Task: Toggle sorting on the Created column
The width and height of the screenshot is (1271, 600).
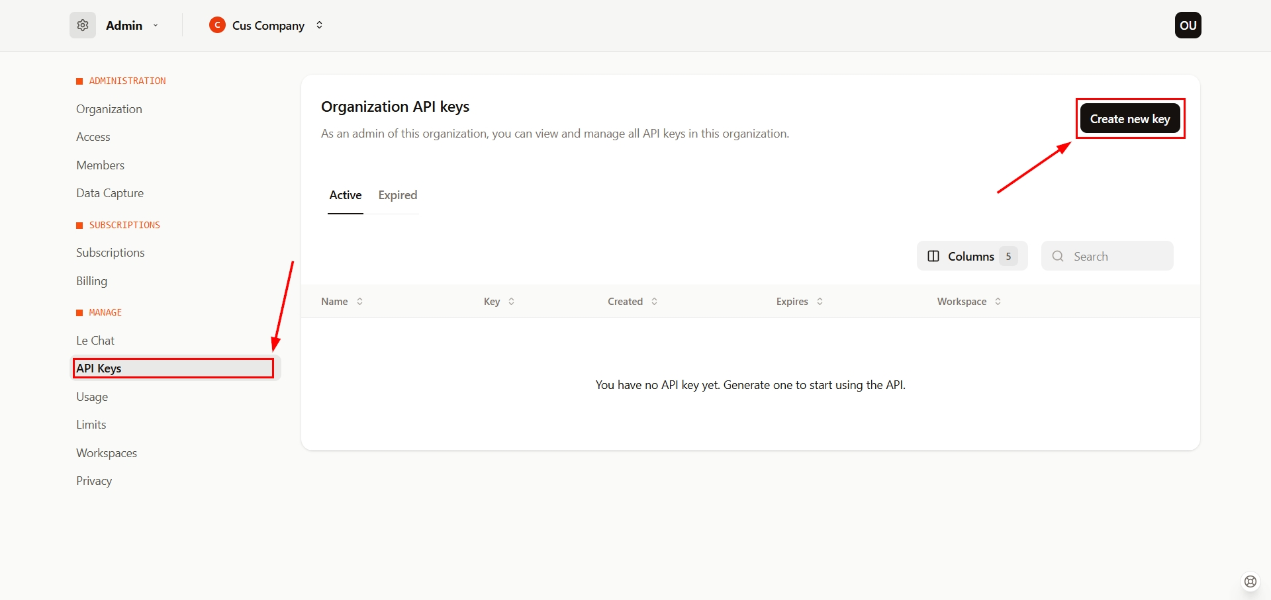Action: pos(654,301)
